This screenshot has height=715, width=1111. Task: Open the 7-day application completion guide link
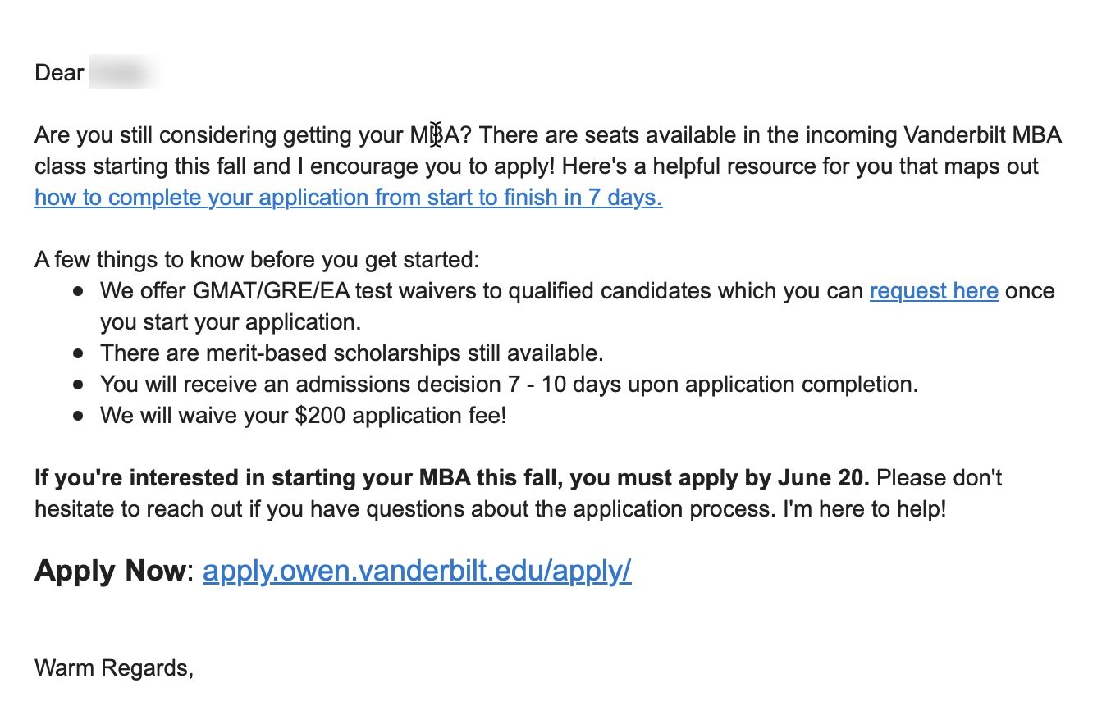click(x=348, y=198)
